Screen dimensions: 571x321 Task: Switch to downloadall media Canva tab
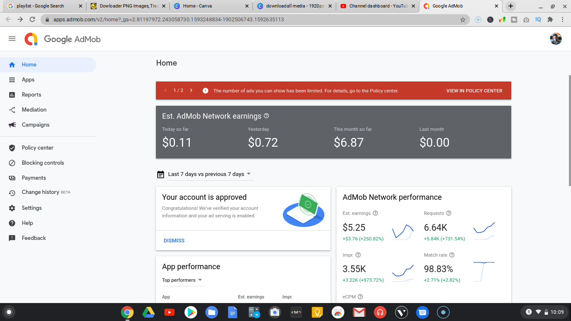[295, 6]
